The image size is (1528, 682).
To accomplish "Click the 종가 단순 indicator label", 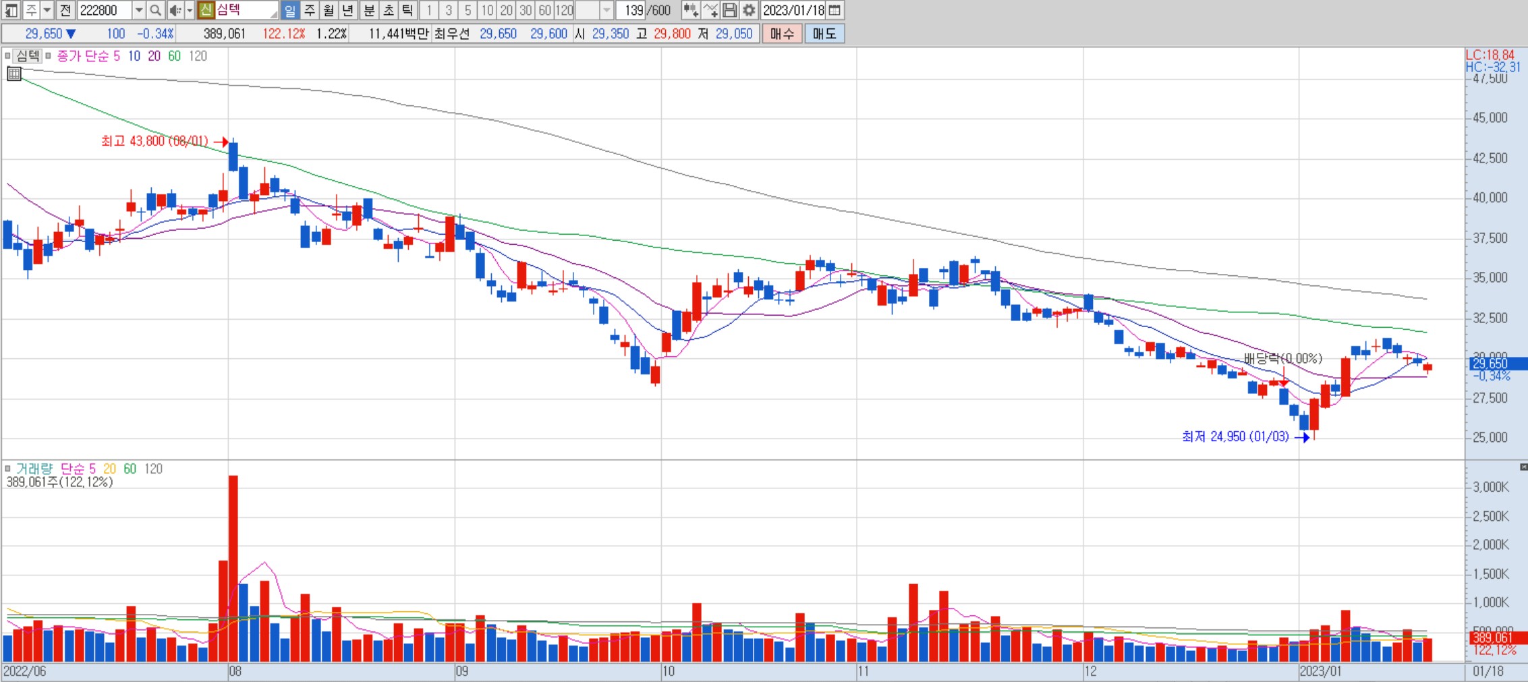I will [82, 56].
